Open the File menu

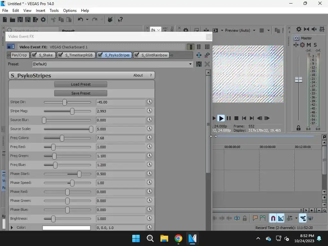5,11
